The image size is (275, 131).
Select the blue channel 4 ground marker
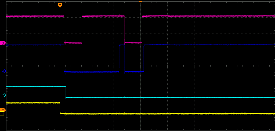point(3,71)
